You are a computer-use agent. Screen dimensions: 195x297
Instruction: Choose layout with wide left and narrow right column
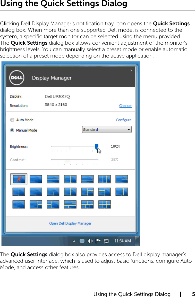[x=122, y=192]
